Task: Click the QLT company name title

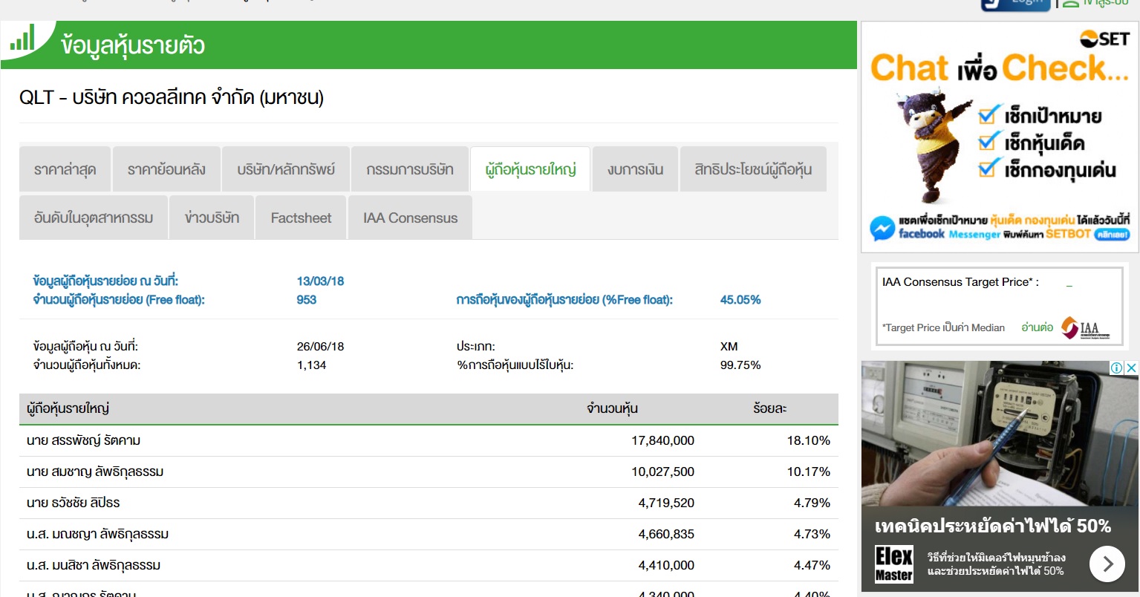Action: tap(172, 97)
